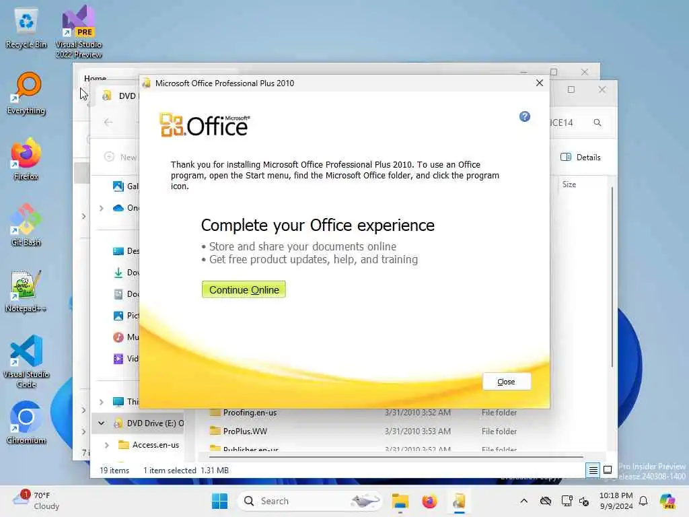The image size is (689, 517).
Task: Show hidden system tray icons
Action: click(x=523, y=501)
